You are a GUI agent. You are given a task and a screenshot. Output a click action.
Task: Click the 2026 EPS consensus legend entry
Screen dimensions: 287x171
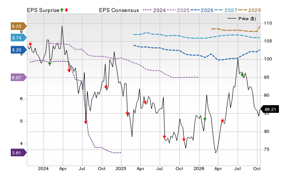coord(202,10)
